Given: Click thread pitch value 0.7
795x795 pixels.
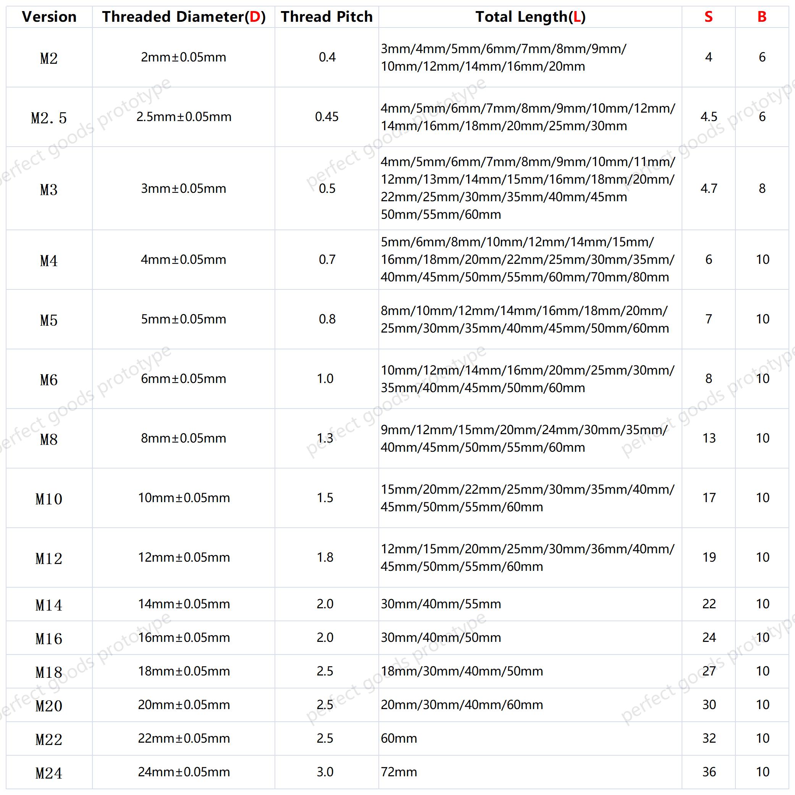Looking at the screenshot, I should coord(327,260).
